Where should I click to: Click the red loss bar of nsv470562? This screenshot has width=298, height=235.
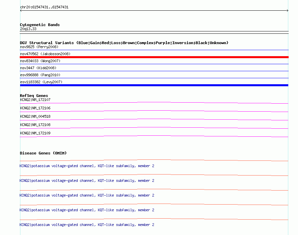pos(154,57)
